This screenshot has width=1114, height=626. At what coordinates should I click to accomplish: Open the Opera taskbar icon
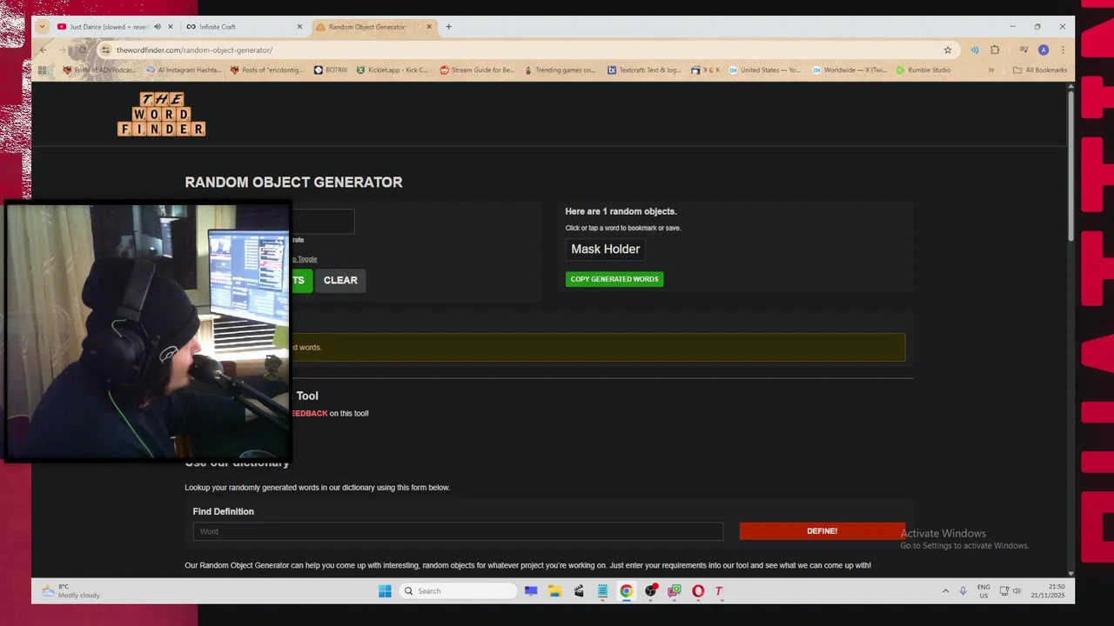pyautogui.click(x=698, y=591)
